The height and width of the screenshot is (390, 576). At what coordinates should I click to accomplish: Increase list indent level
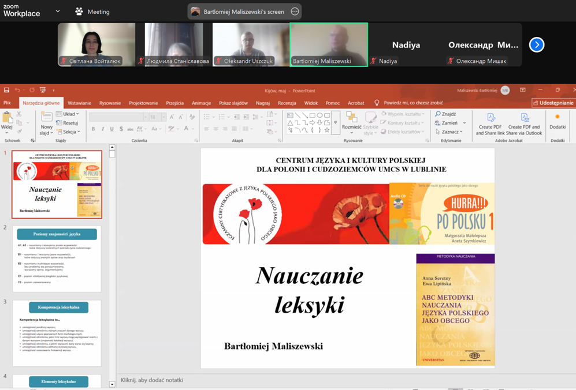246,117
